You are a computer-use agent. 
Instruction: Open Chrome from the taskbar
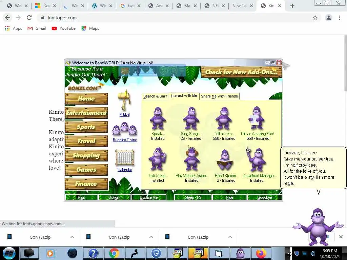pos(114,253)
